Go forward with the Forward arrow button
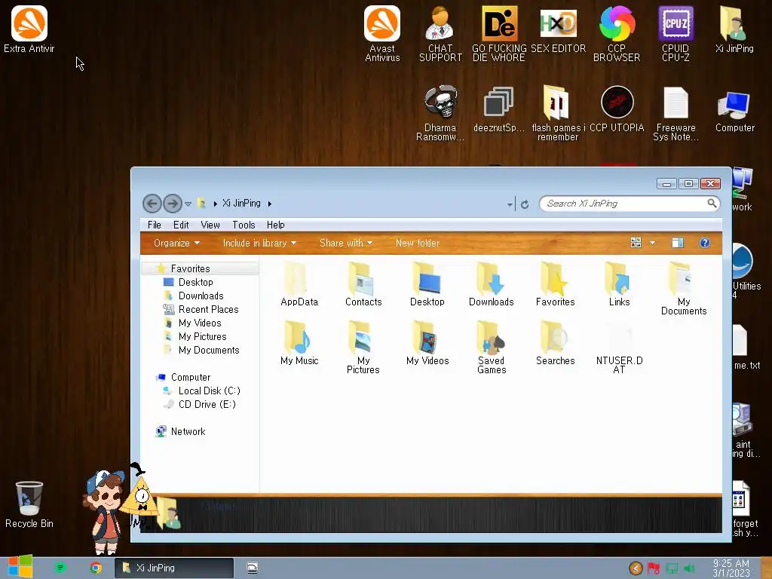The image size is (772, 579). pos(173,204)
